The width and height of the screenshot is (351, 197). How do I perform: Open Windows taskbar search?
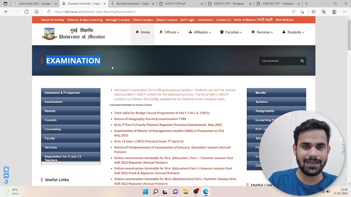(155, 192)
